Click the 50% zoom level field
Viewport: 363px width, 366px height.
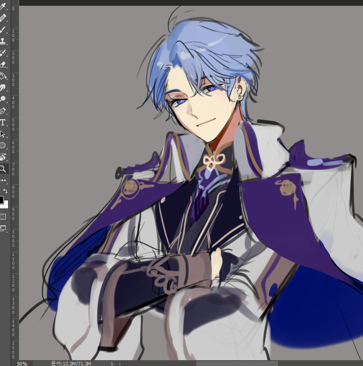click(x=22, y=363)
